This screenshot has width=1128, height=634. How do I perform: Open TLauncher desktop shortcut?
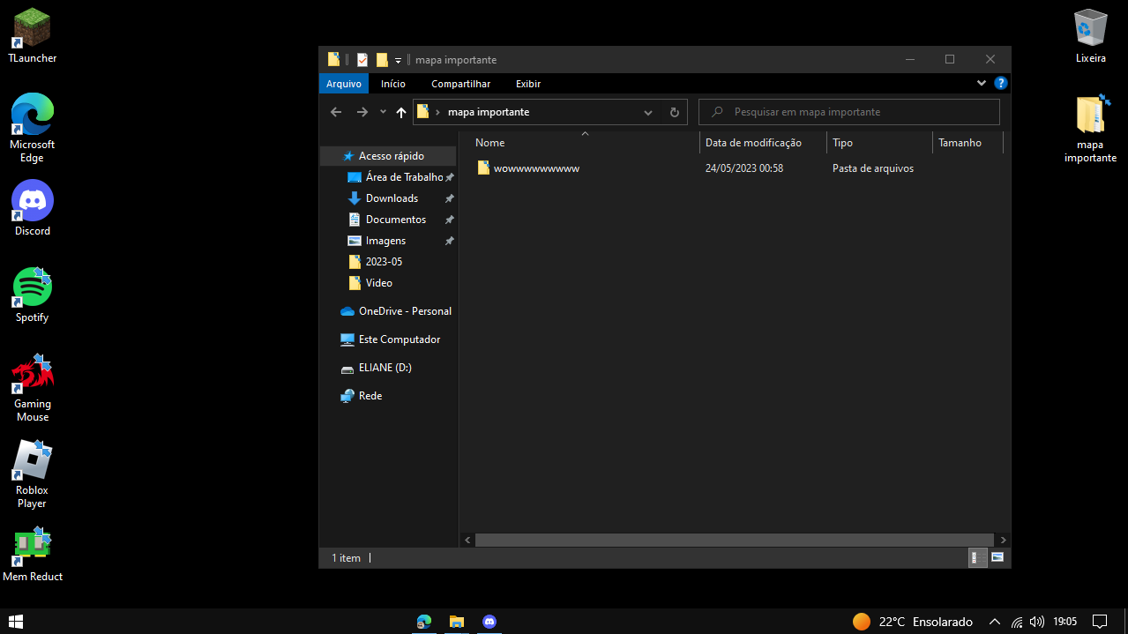click(x=33, y=35)
